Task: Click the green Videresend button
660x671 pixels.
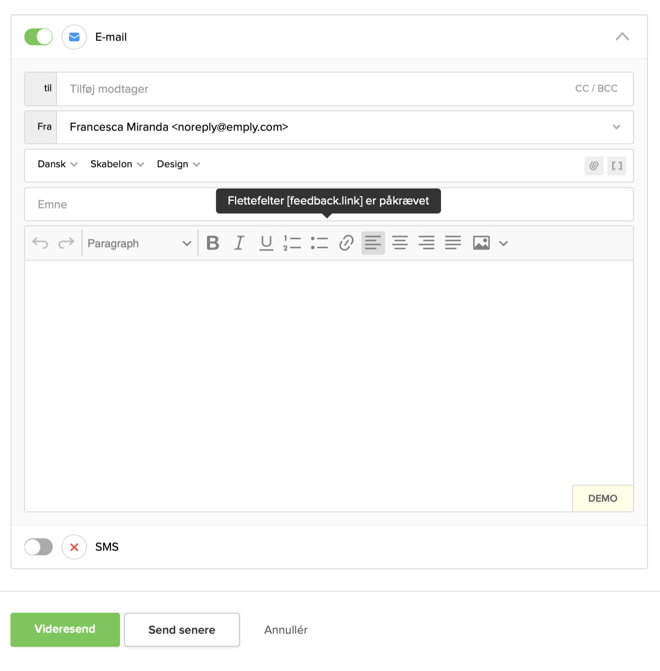Action: [65, 629]
